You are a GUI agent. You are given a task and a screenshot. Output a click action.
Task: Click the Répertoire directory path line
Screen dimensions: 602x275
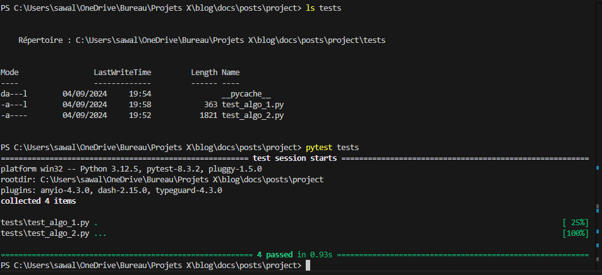tap(202, 40)
